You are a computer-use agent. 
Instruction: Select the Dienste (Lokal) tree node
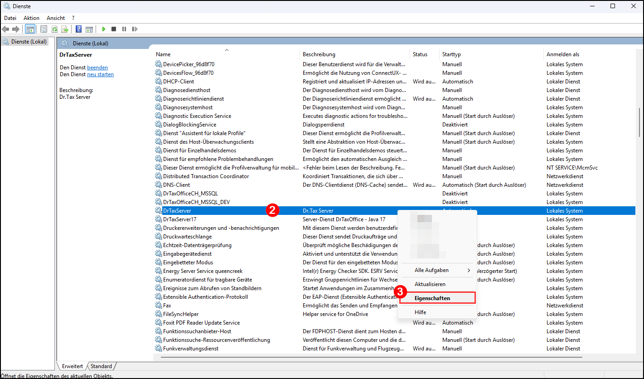pos(28,42)
